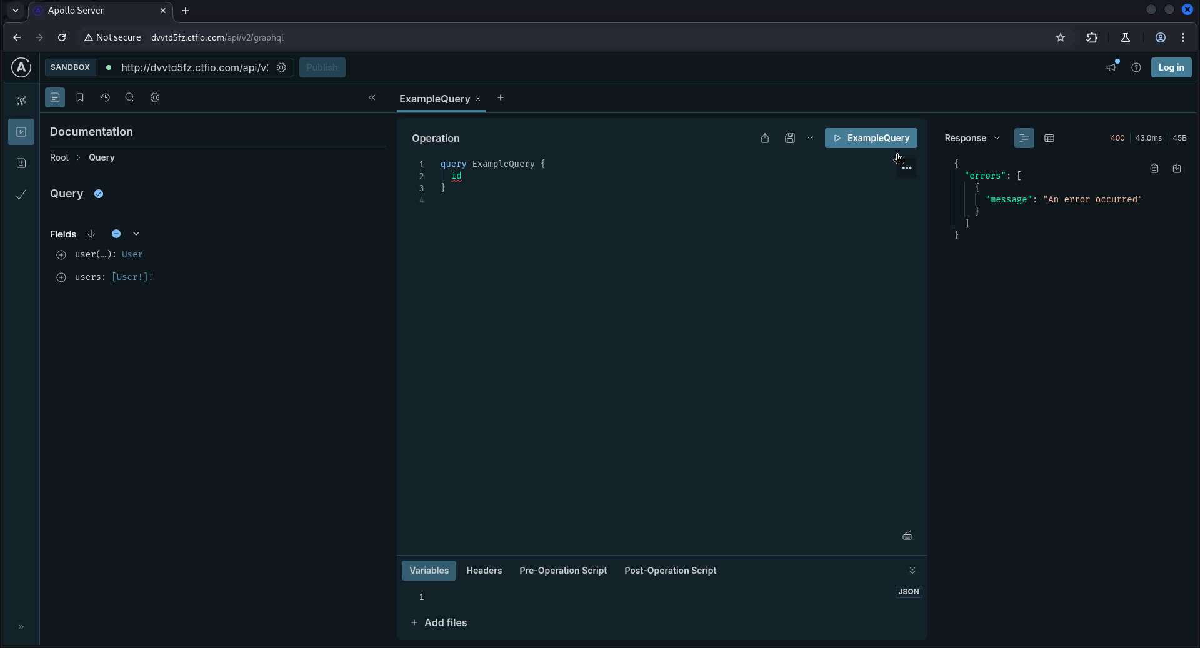1200x648 pixels.
Task: Open the Explorer sidebar icon
Action: coord(21,132)
